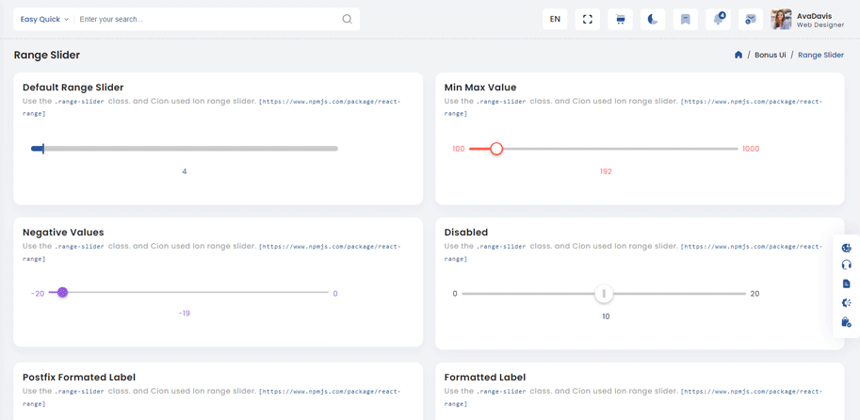Enter fullscreen mode using the header icon
The width and height of the screenshot is (860, 420).
coord(588,19)
